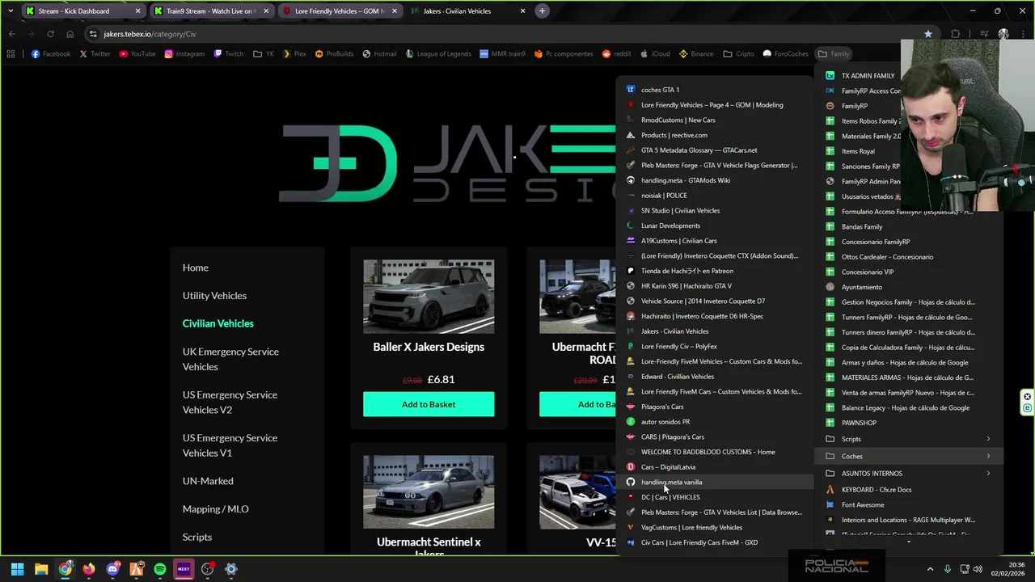
Task: Open the Twitch bookmark
Action: pos(228,54)
